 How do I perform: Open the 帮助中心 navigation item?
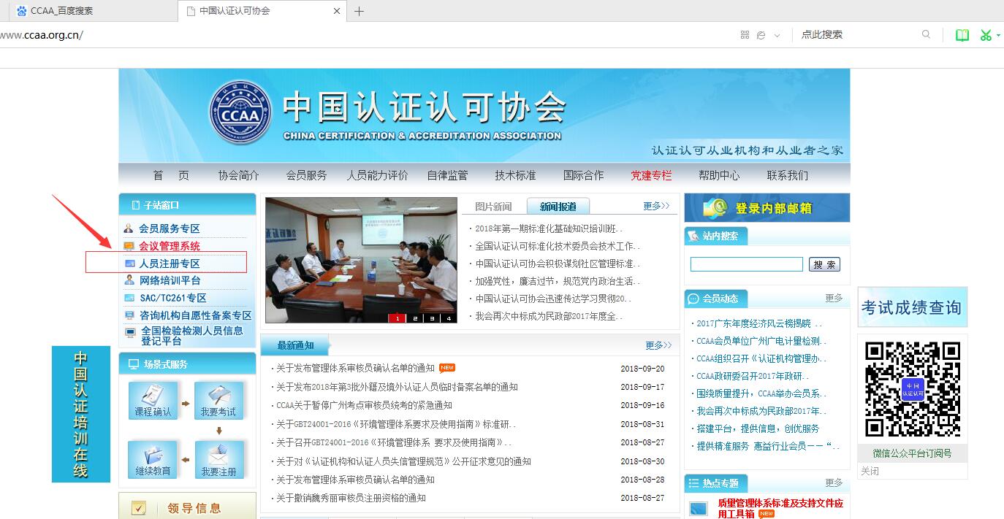pos(719,175)
